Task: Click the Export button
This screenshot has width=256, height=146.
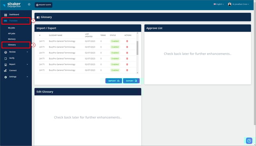Action: 131,81
